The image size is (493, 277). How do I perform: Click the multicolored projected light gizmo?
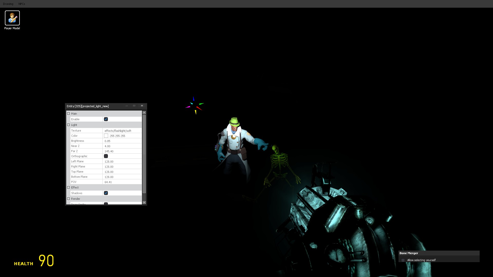pyautogui.click(x=195, y=106)
